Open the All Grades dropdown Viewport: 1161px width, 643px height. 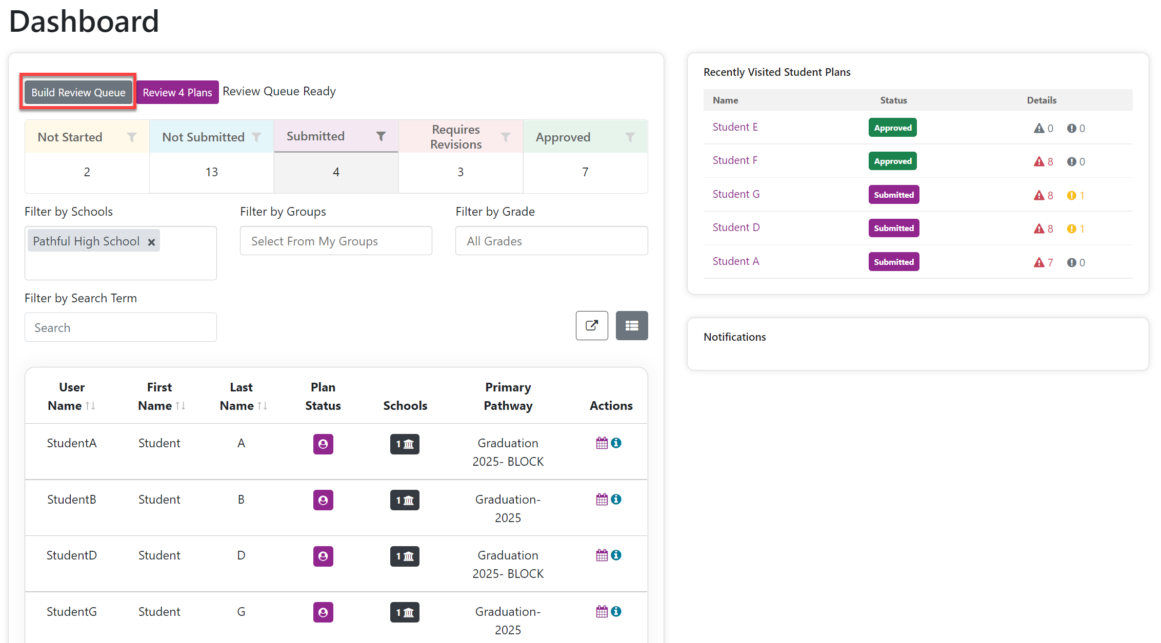click(552, 241)
